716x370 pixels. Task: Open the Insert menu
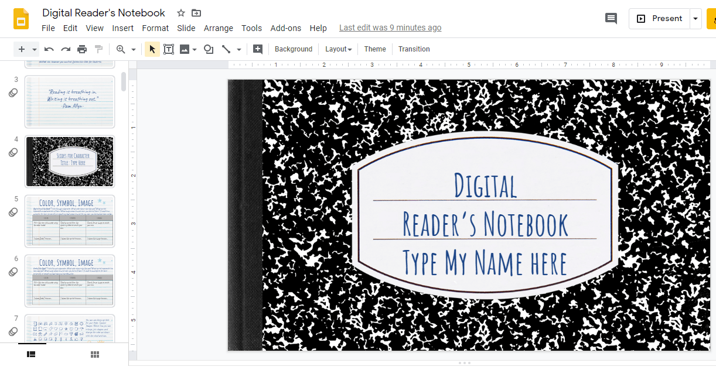tap(122, 28)
